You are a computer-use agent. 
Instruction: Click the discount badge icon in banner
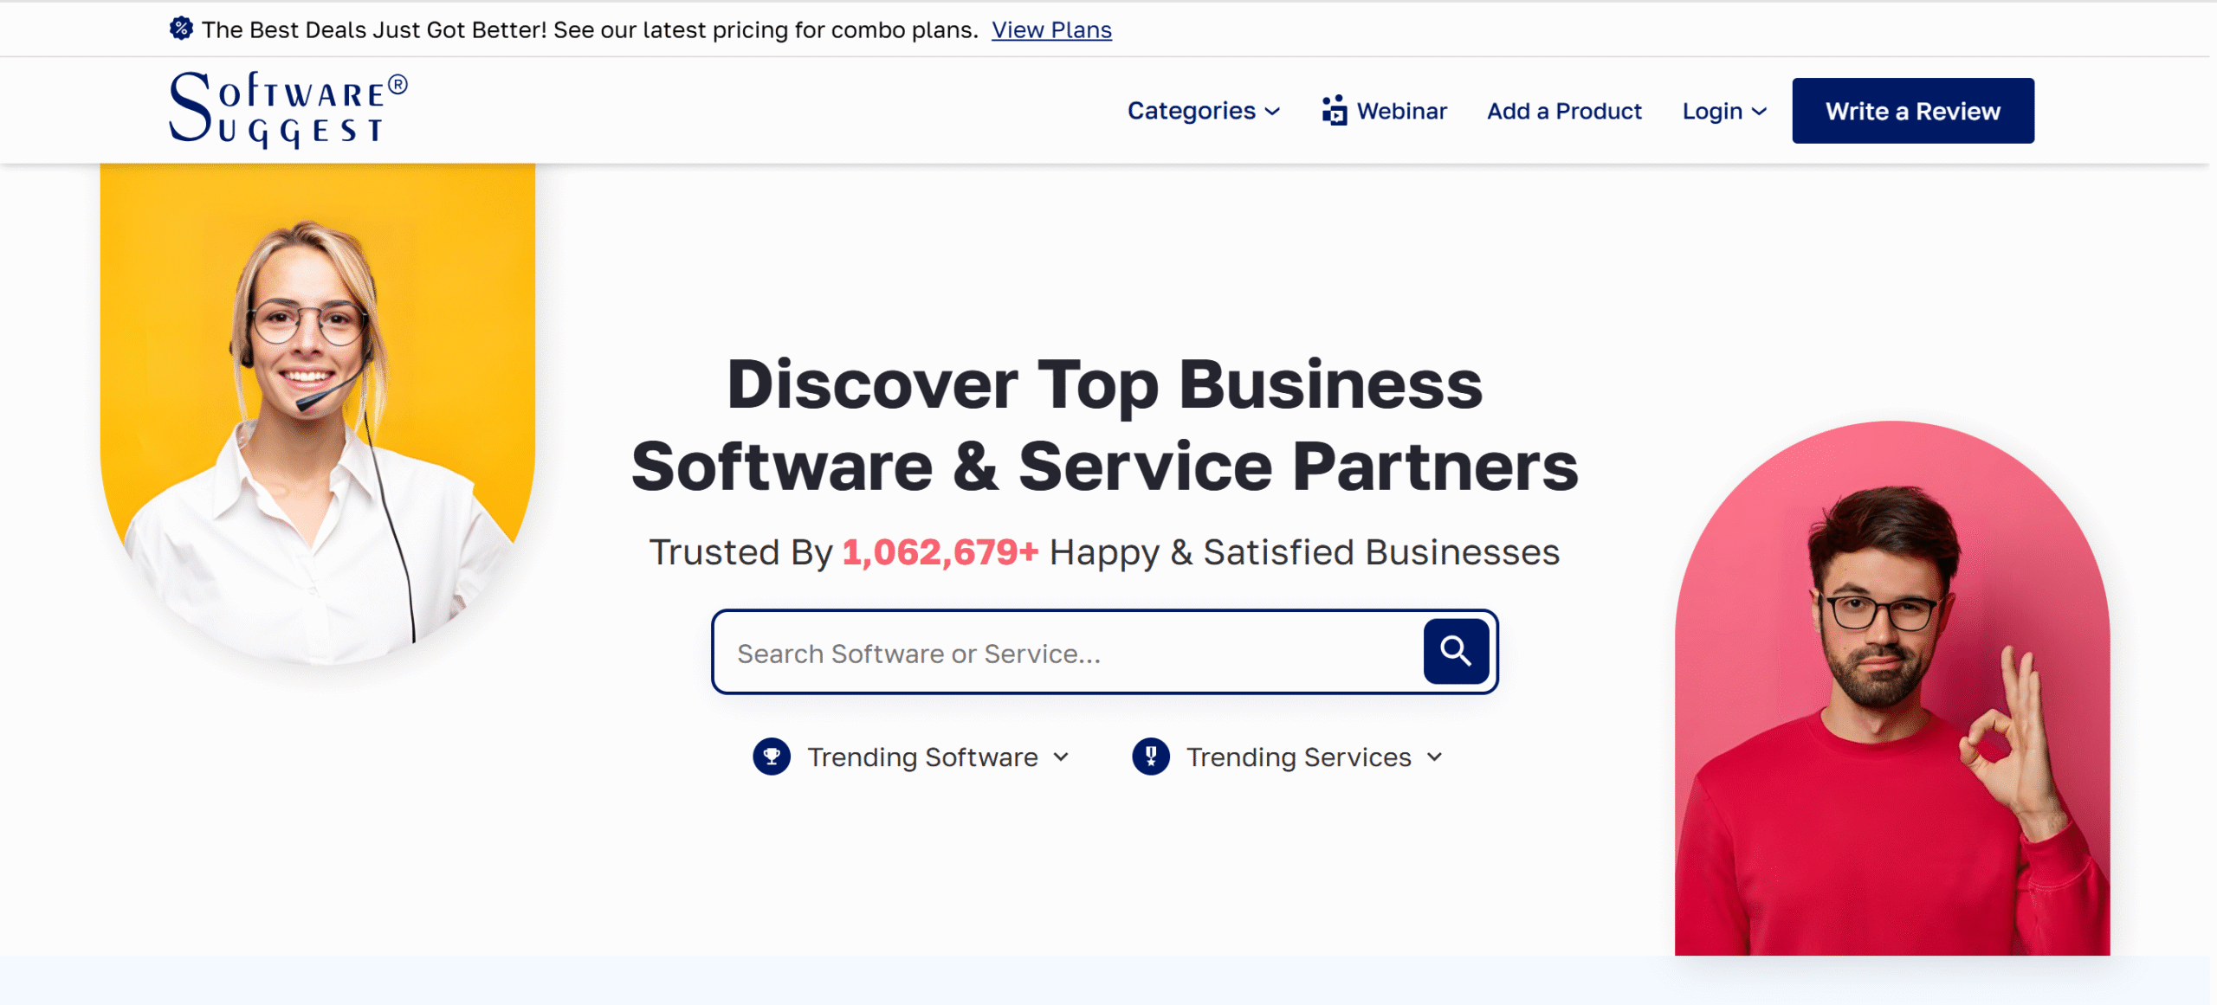pos(181,29)
